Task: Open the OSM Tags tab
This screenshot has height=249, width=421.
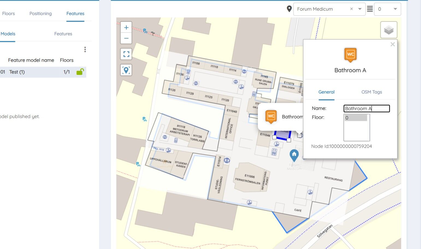Action: pyautogui.click(x=372, y=92)
